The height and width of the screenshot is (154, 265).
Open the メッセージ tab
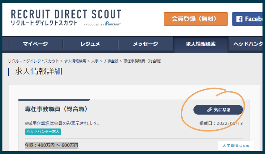pos(145,44)
